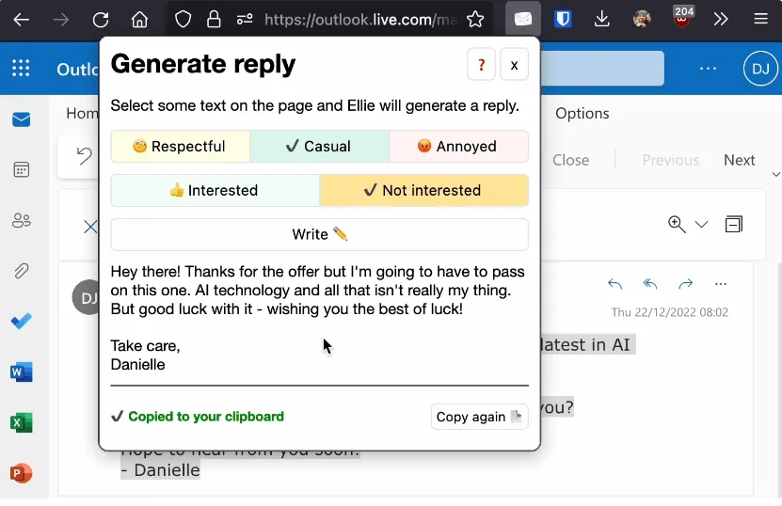The width and height of the screenshot is (782, 506).
Task: Open the browser extensions overflow chevrons
Action: [721, 20]
